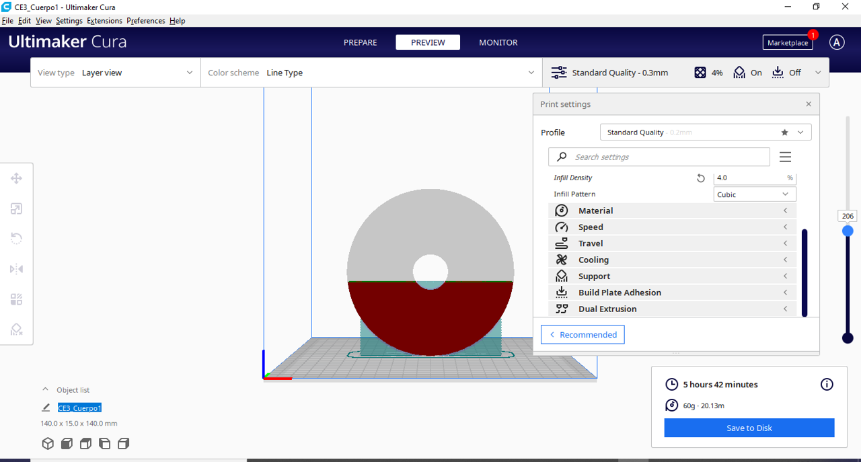Screen dimensions: 861x462
Task: Switch to the MONITOR stage
Action: click(x=498, y=42)
